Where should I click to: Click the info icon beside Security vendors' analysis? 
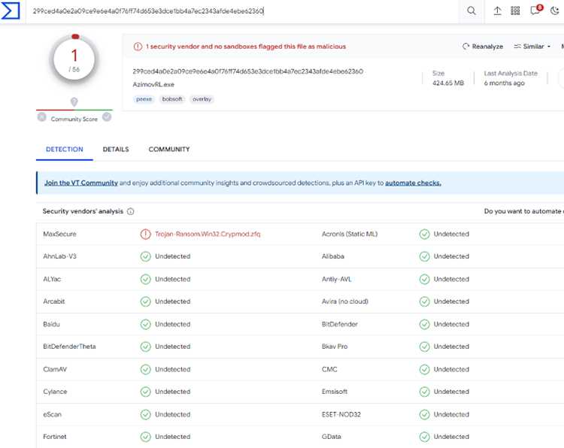pos(131,211)
